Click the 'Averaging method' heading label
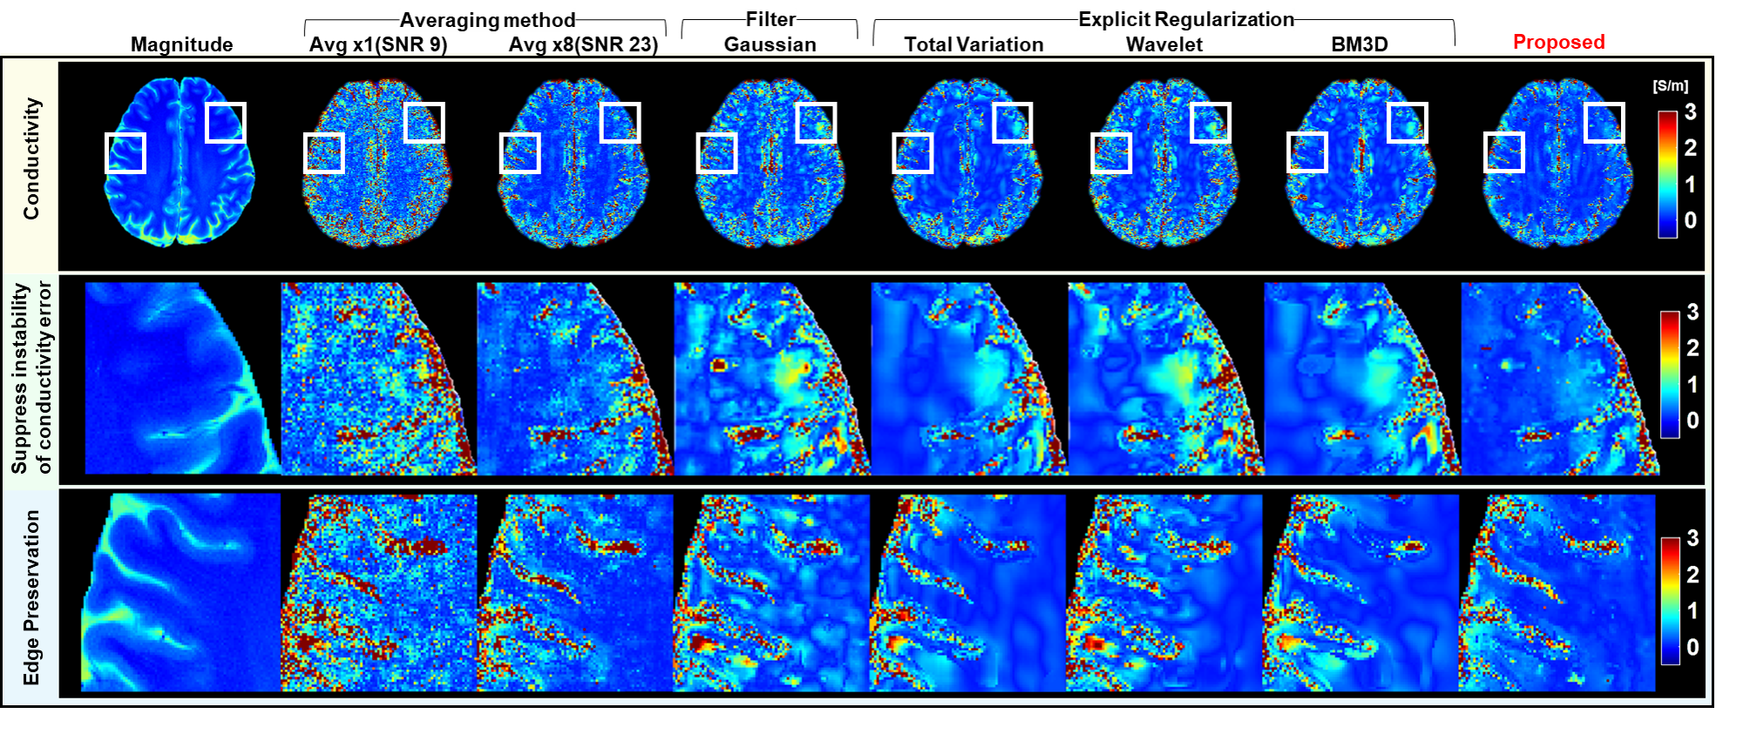1743x734 pixels. [x=487, y=20]
